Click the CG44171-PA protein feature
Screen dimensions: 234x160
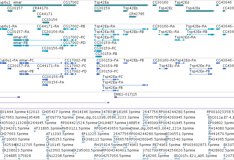[38, 69]
